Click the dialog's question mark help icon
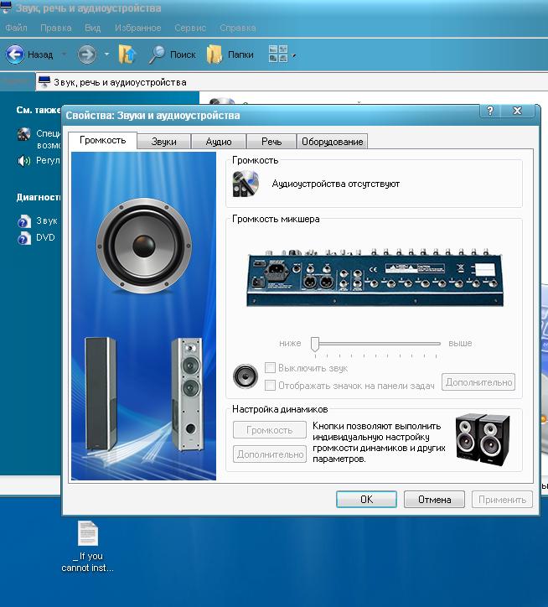Image resolution: width=548 pixels, height=607 pixels. tap(490, 112)
